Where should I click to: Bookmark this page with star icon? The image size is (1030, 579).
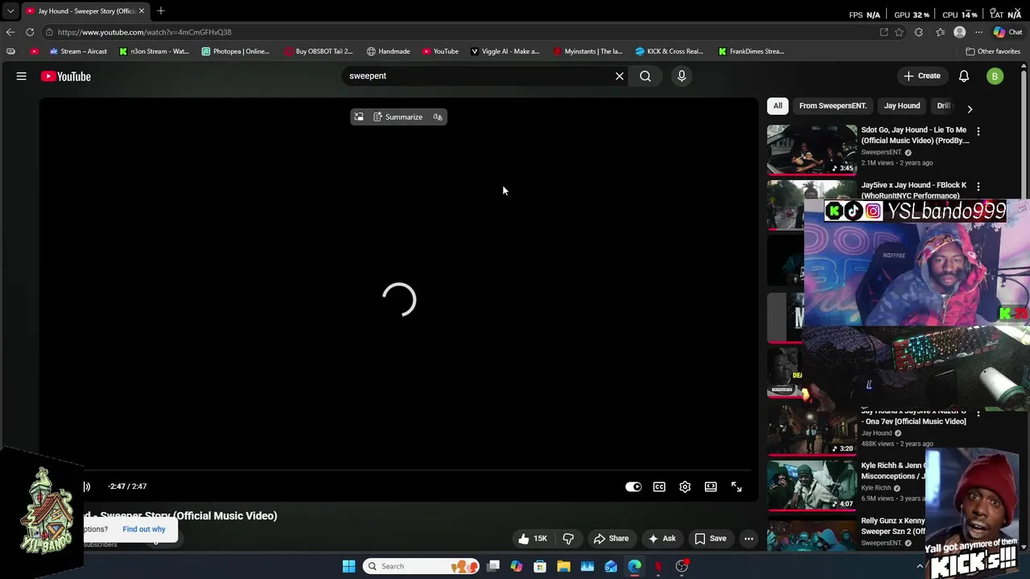(899, 32)
